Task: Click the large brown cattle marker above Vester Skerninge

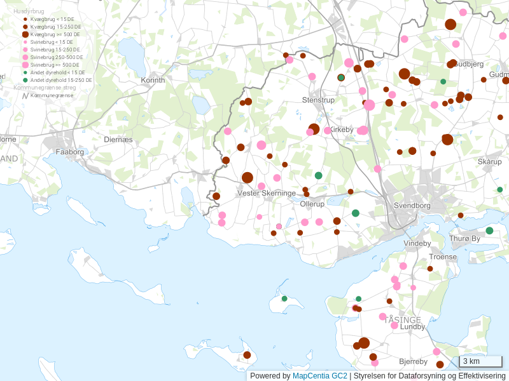Action: point(248,178)
